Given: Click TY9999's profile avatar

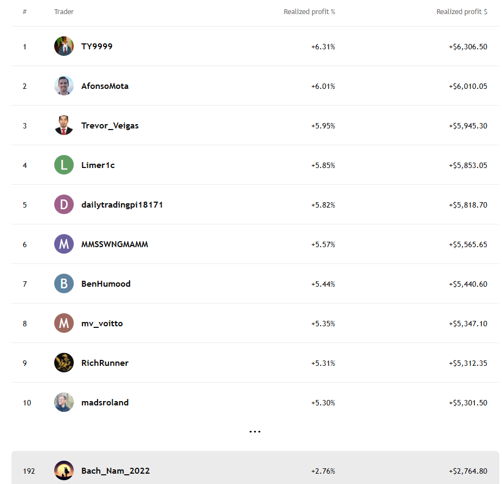Looking at the screenshot, I should 64,46.
